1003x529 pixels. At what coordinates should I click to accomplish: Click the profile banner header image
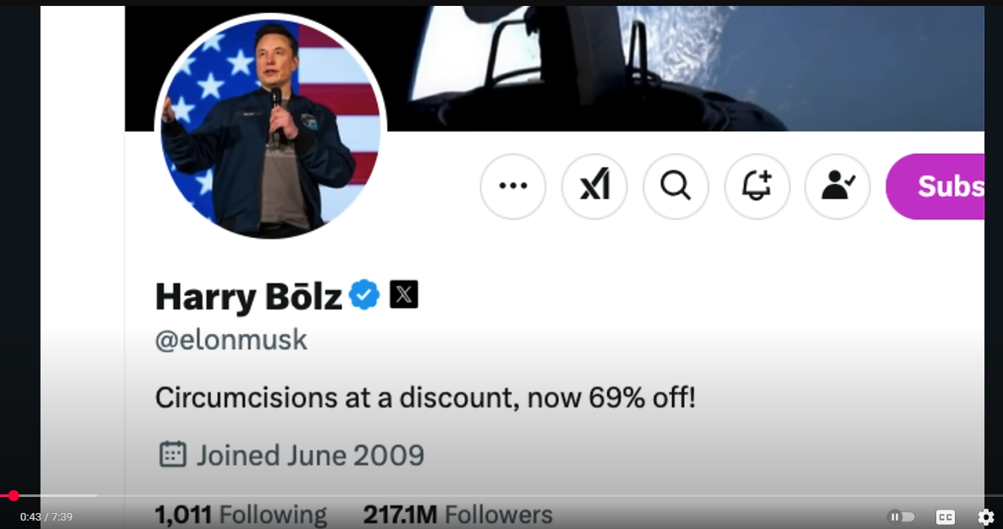[x=685, y=69]
